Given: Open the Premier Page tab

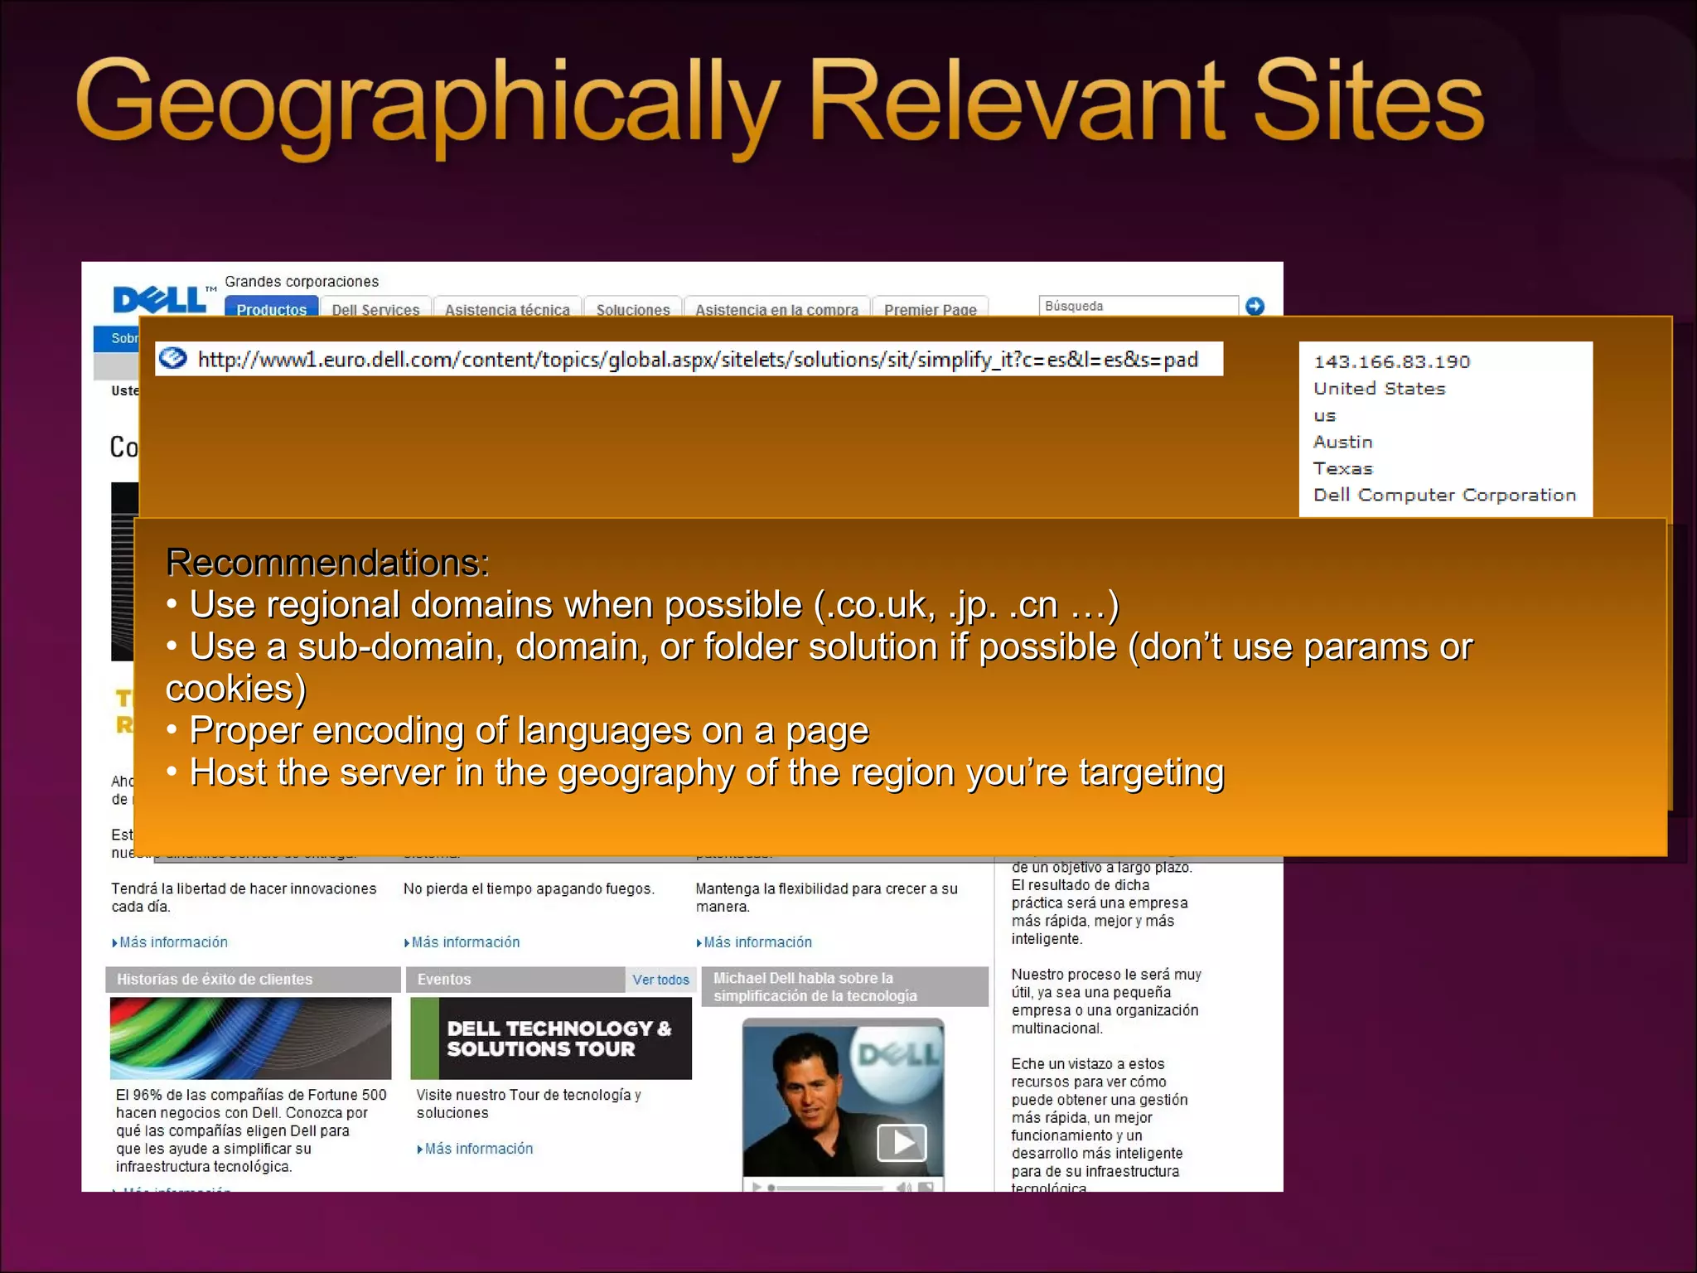Looking at the screenshot, I should [x=930, y=307].
